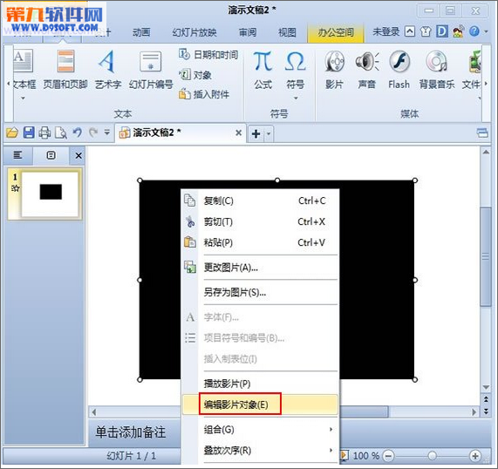
Task: Undo the last action
Action: pyautogui.click(x=77, y=133)
